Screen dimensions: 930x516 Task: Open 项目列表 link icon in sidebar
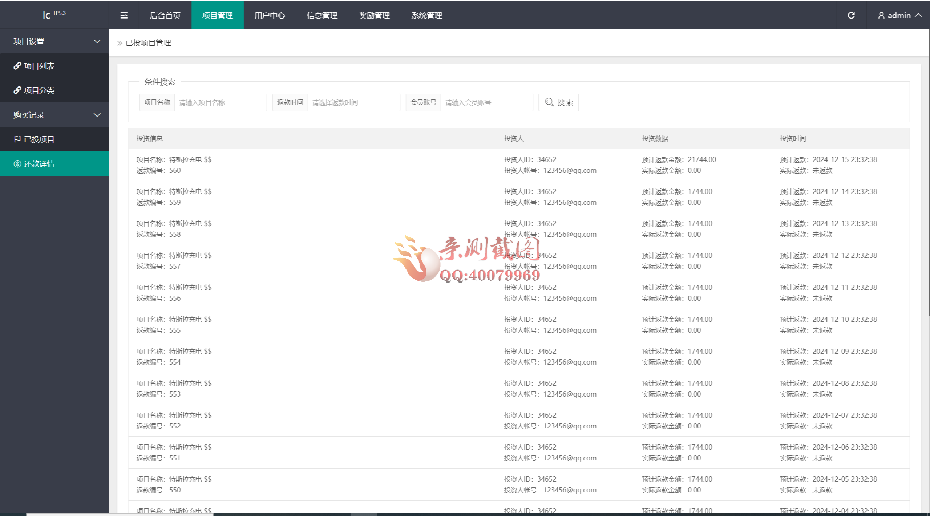coord(17,66)
